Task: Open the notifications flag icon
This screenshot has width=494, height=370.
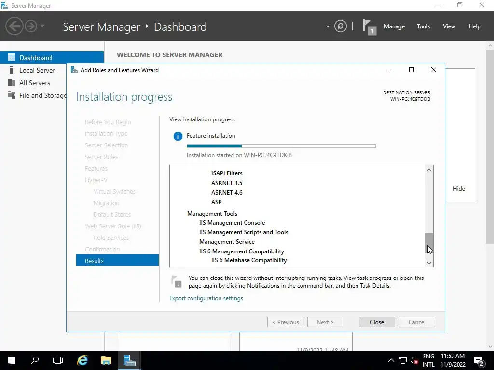Action: pyautogui.click(x=369, y=27)
